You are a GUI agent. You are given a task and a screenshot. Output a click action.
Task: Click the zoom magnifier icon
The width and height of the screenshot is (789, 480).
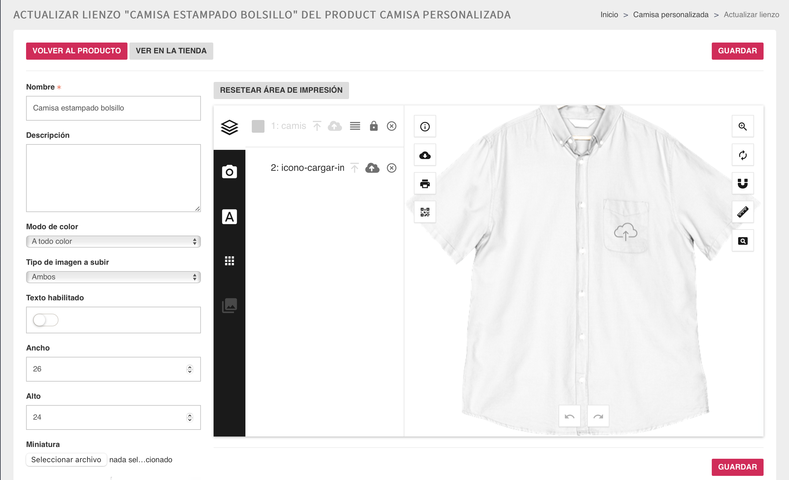point(743,126)
